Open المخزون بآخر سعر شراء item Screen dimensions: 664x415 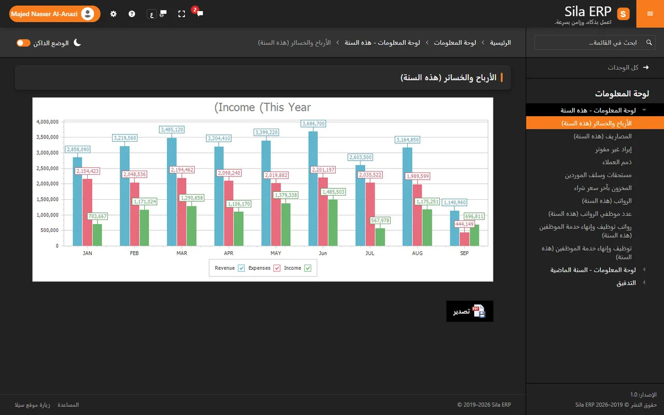click(595, 188)
